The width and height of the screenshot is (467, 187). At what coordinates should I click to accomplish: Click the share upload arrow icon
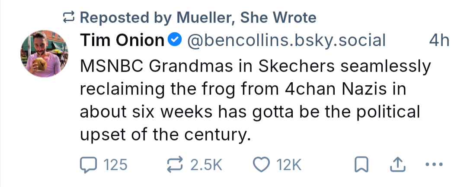397,165
